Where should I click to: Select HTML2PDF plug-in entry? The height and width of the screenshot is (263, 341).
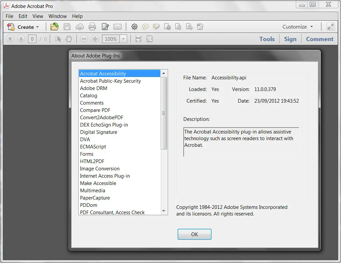(120, 161)
